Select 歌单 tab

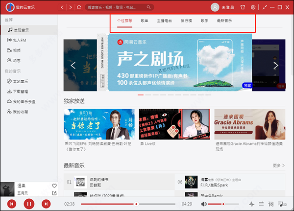click(145, 21)
